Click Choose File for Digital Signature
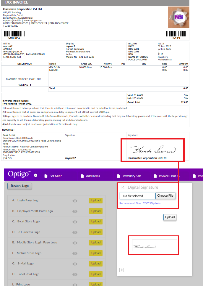Image resolution: width=203 pixels, height=305 pixels. 165,196
